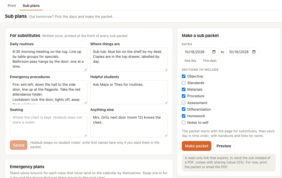Click the Anything else resize handle

(x=166, y=136)
